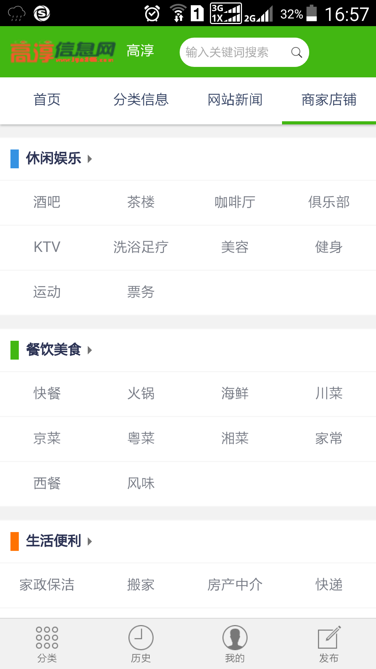Expand the 休闲娱乐 category arrow
The image size is (376, 669).
pos(90,159)
